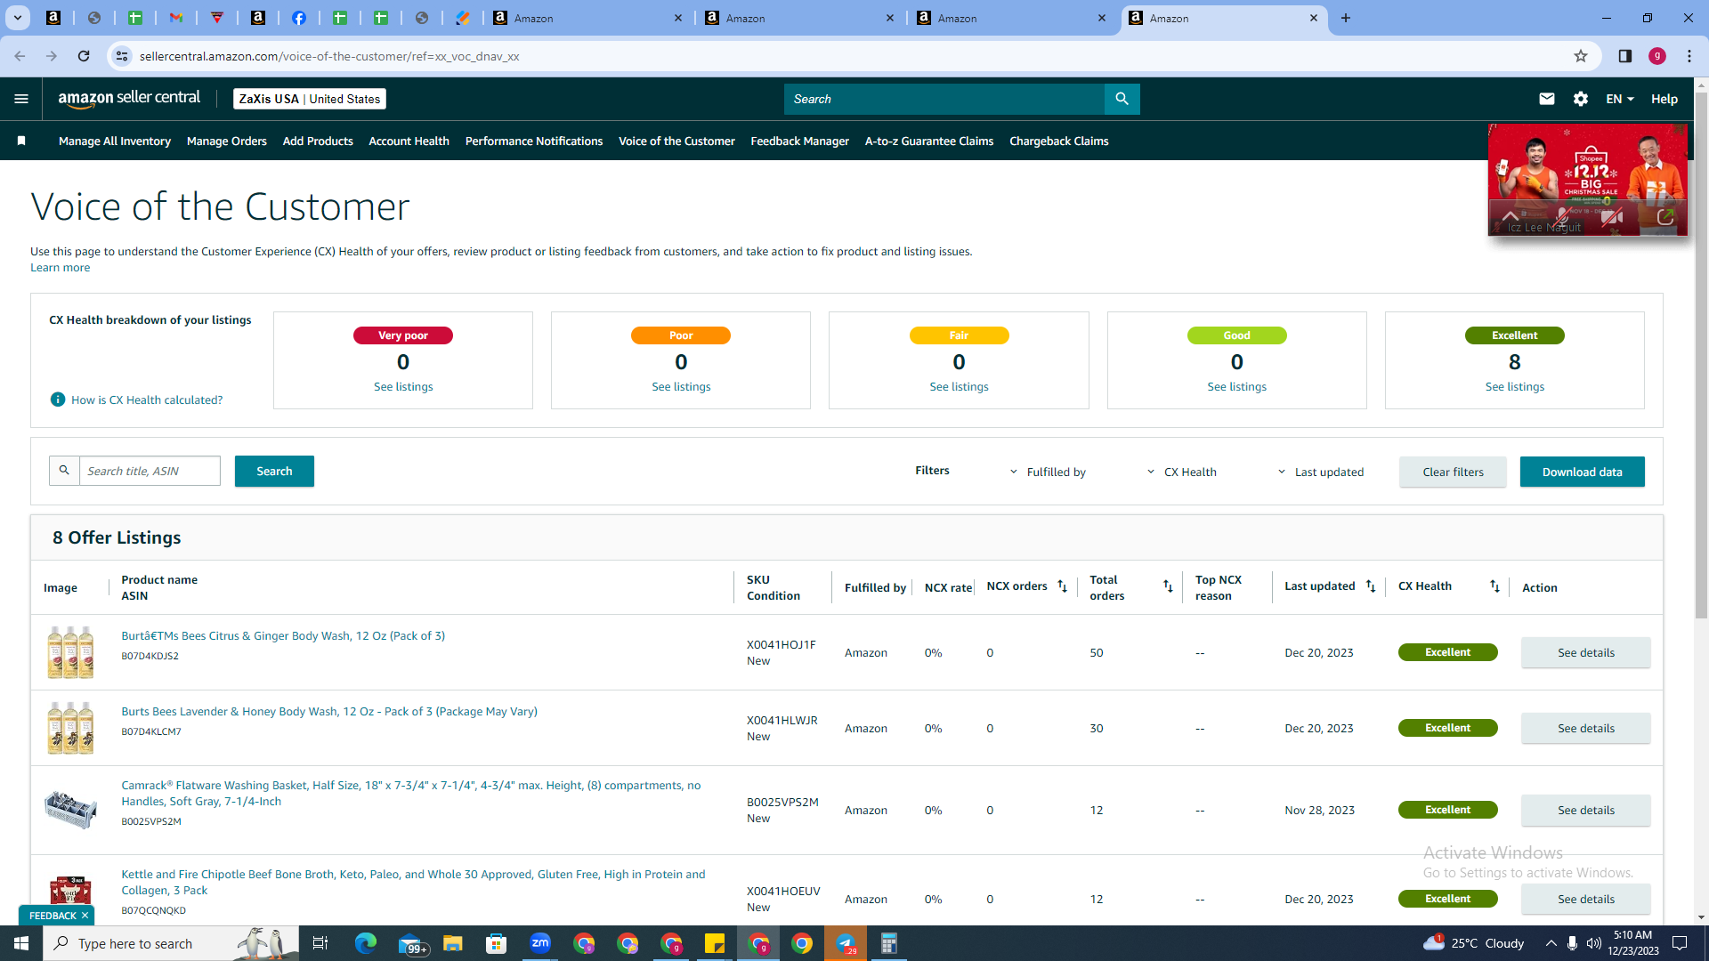
Task: Open Zoom from the Windows taskbar
Action: pos(540,943)
